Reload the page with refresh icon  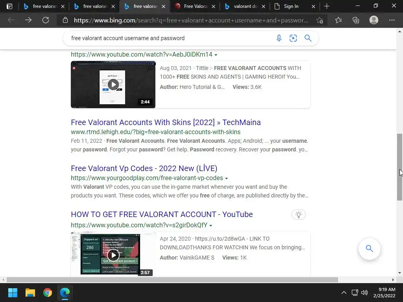coord(46,20)
